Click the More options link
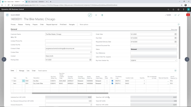Image resolution: width=191 pixels, height=107 pixels. coord(84,24)
